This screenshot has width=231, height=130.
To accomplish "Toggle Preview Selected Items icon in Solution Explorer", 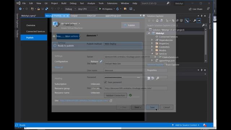I will 199,21.
